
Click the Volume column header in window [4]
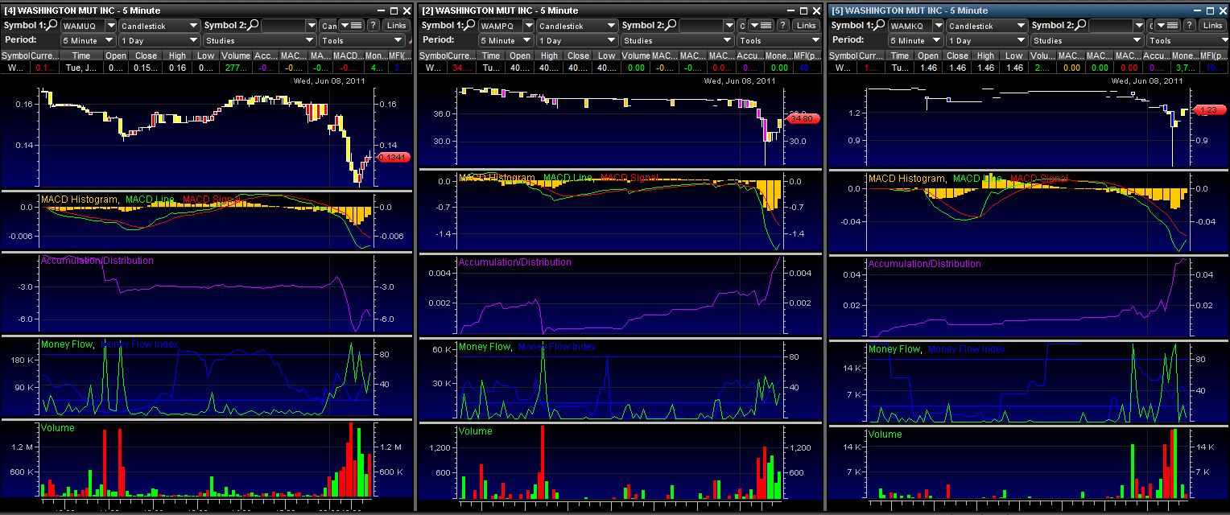coord(236,56)
